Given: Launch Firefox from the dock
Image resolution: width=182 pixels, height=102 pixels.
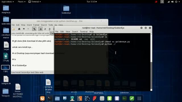Looking at the screenshot, I should [42, 98].
